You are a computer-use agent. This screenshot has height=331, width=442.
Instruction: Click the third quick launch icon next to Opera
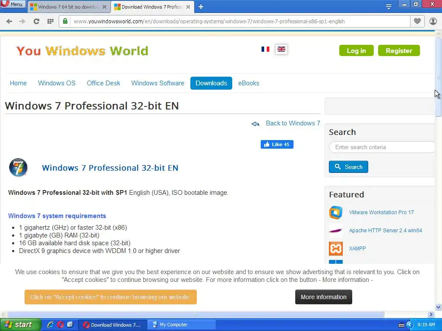point(70,325)
